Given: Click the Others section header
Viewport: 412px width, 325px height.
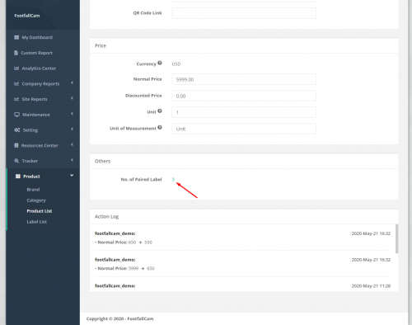Looking at the screenshot, I should (x=102, y=161).
